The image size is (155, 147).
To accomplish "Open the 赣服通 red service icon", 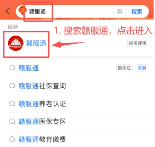I will 16,43.
